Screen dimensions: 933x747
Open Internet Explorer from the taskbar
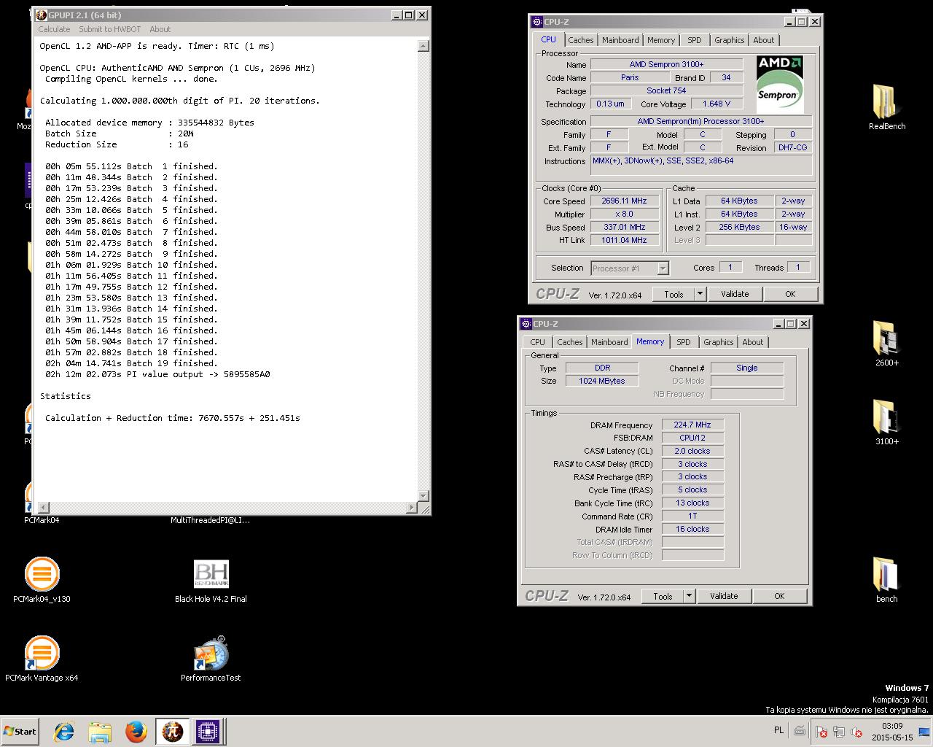coord(64,732)
